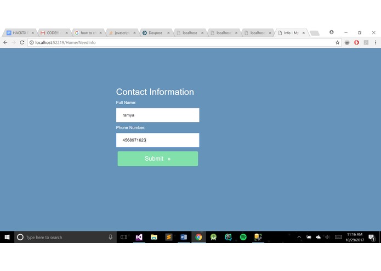Click the battery icon in system tray
Image resolution: width=381 pixels, height=271 pixels.
click(309, 237)
